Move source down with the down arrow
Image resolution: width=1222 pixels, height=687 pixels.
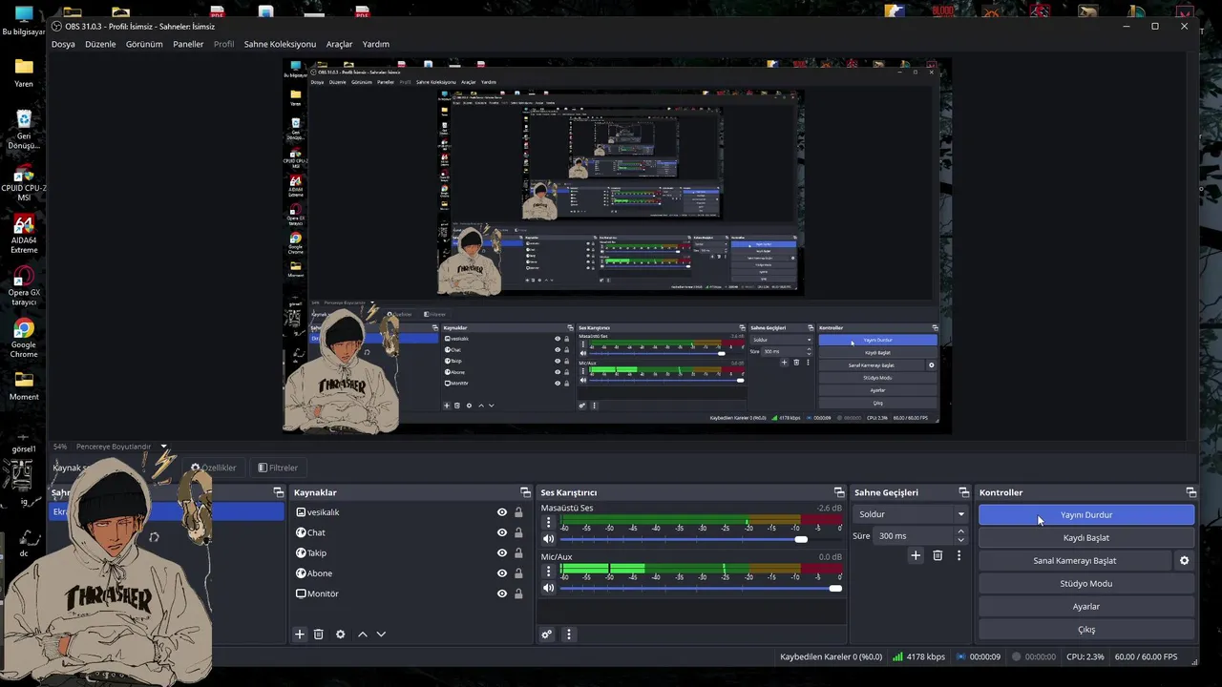click(381, 635)
